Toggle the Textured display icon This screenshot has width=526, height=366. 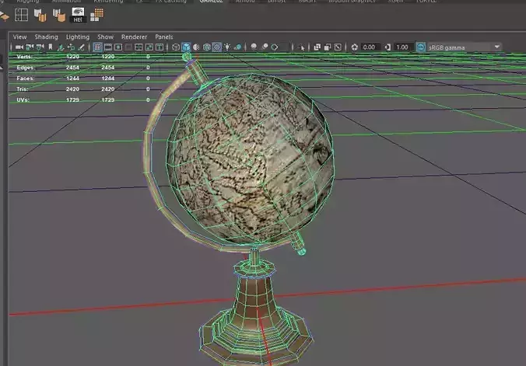217,47
